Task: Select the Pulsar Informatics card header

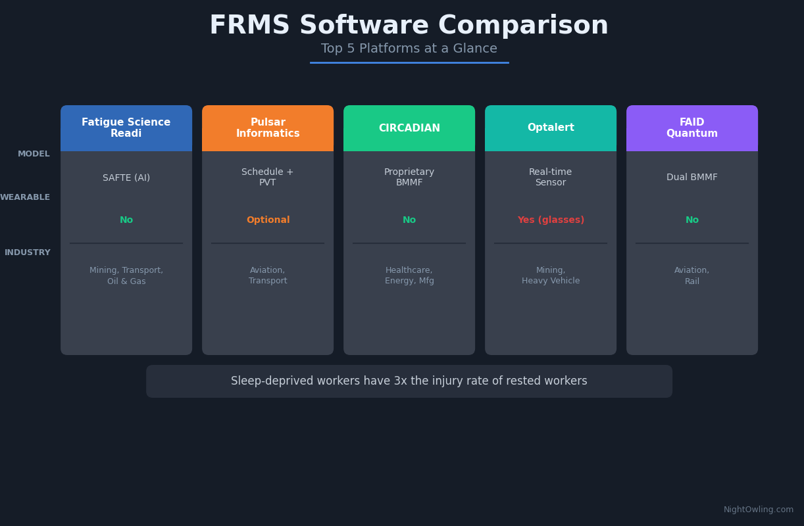Action: (268, 128)
